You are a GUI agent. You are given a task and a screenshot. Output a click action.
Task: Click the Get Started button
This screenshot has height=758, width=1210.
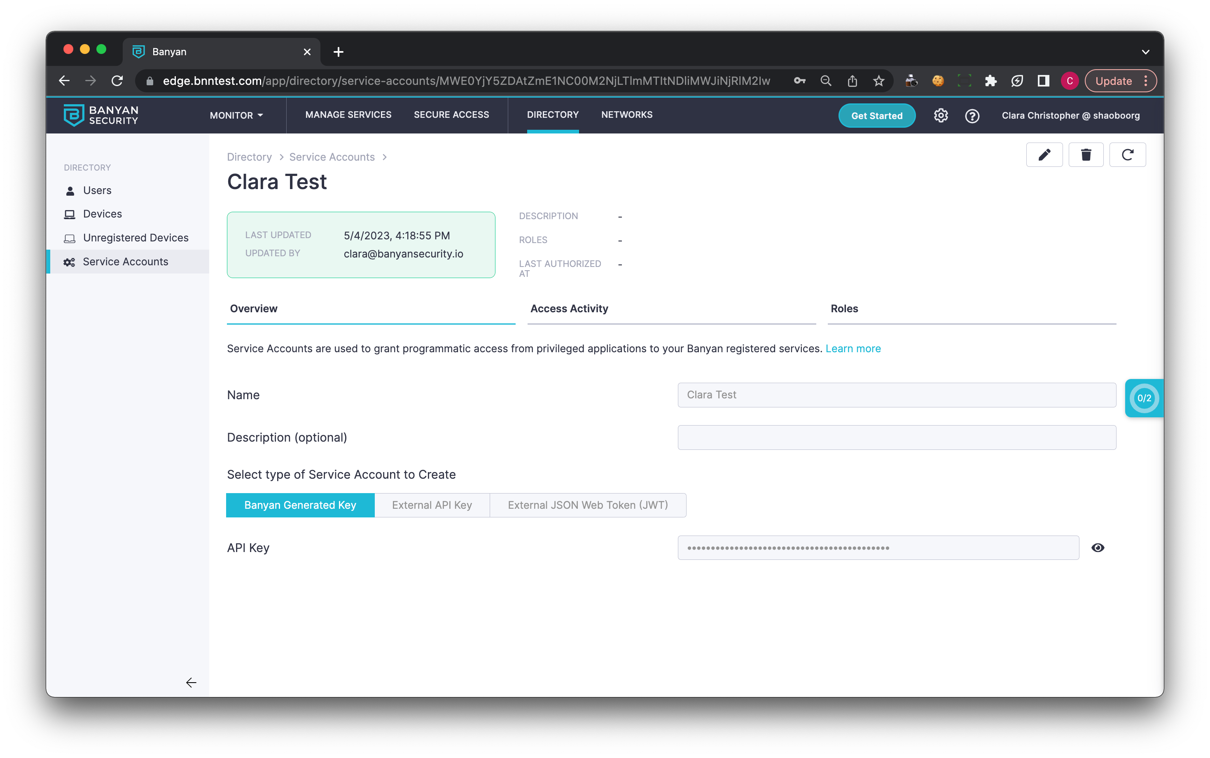tap(876, 116)
